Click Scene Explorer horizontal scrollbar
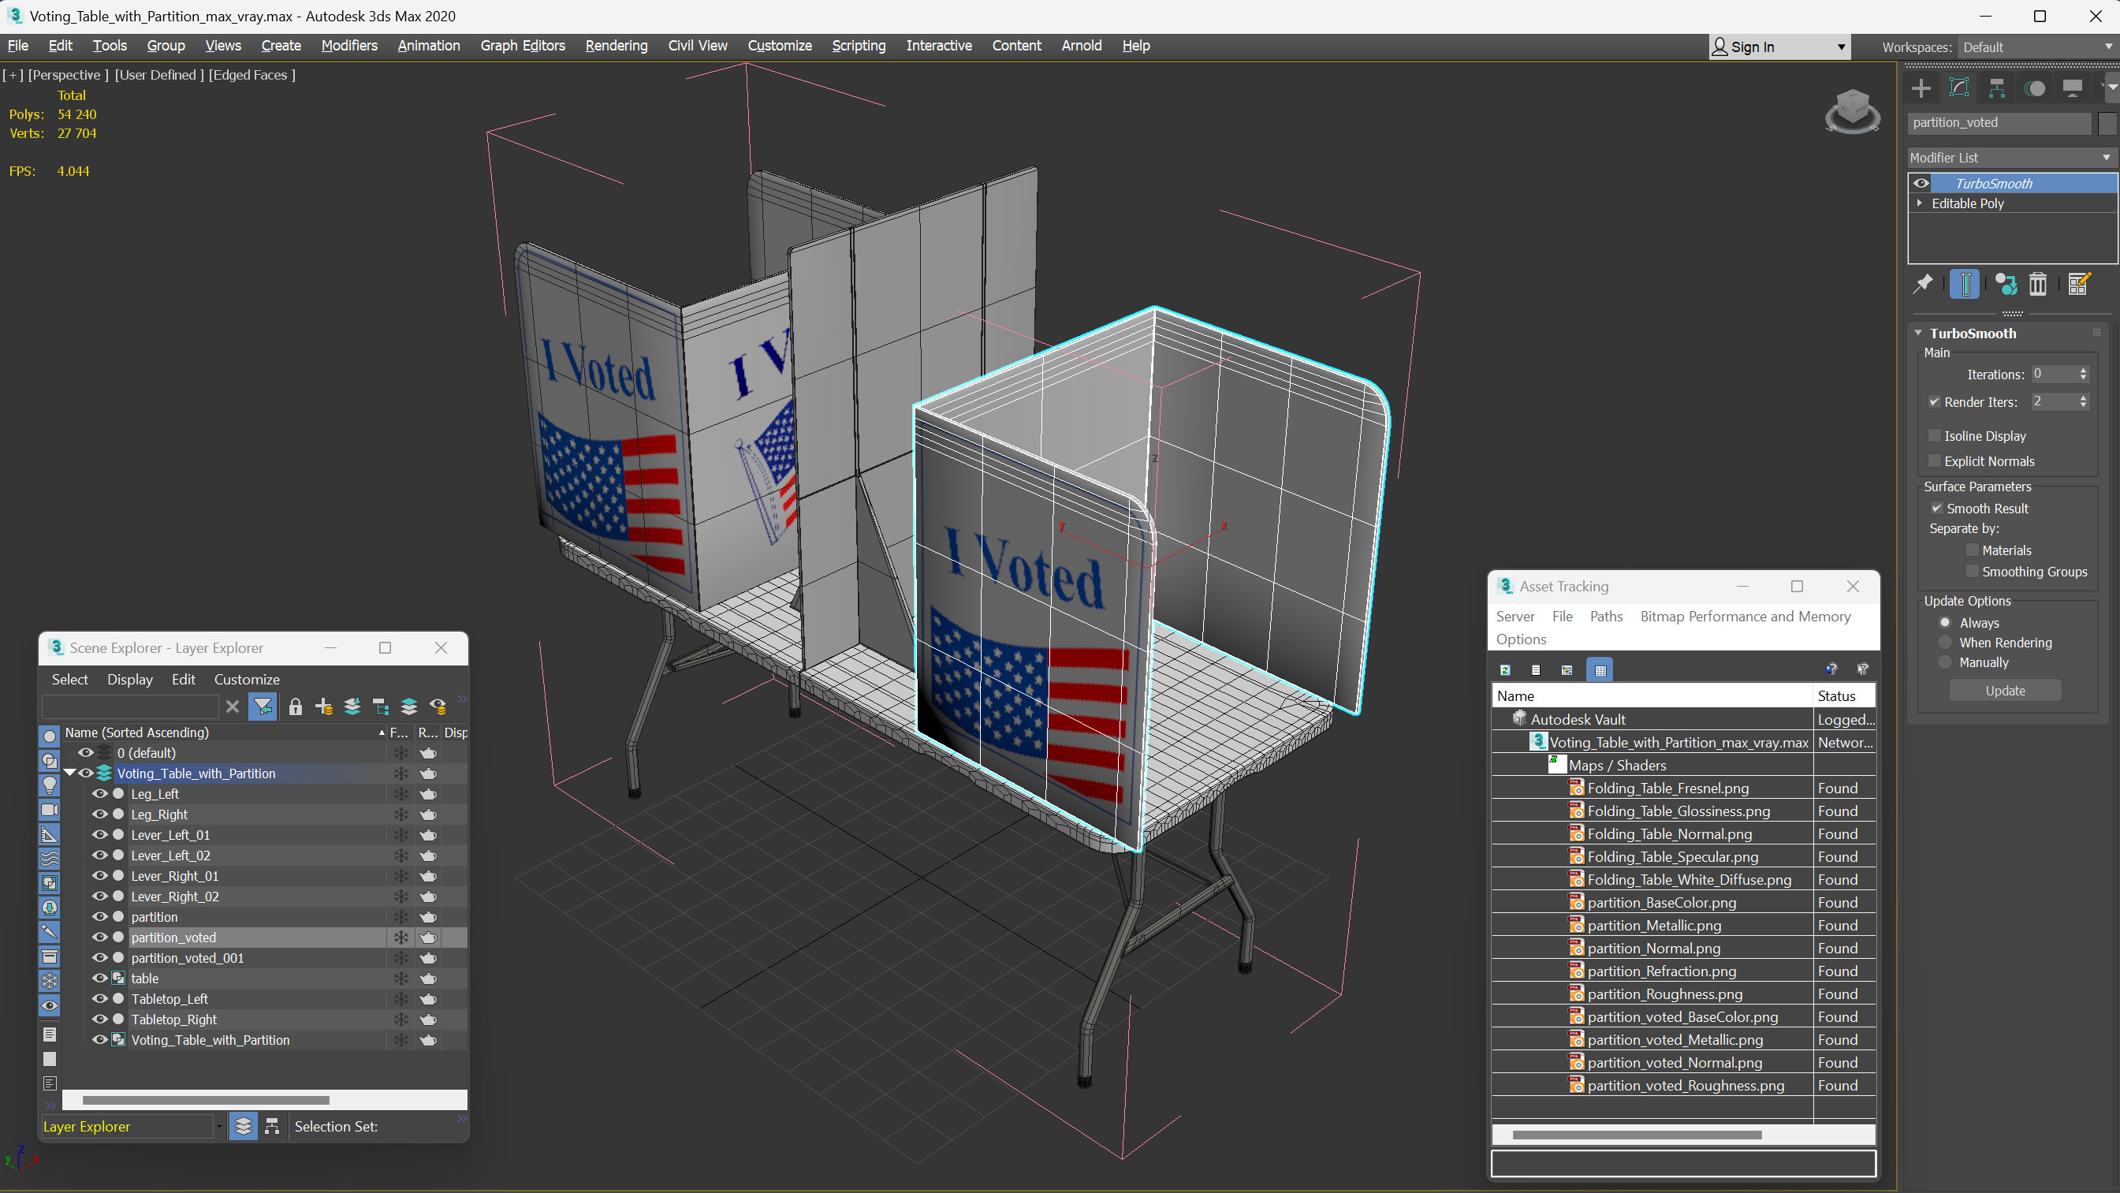This screenshot has width=2120, height=1193. [206, 1099]
